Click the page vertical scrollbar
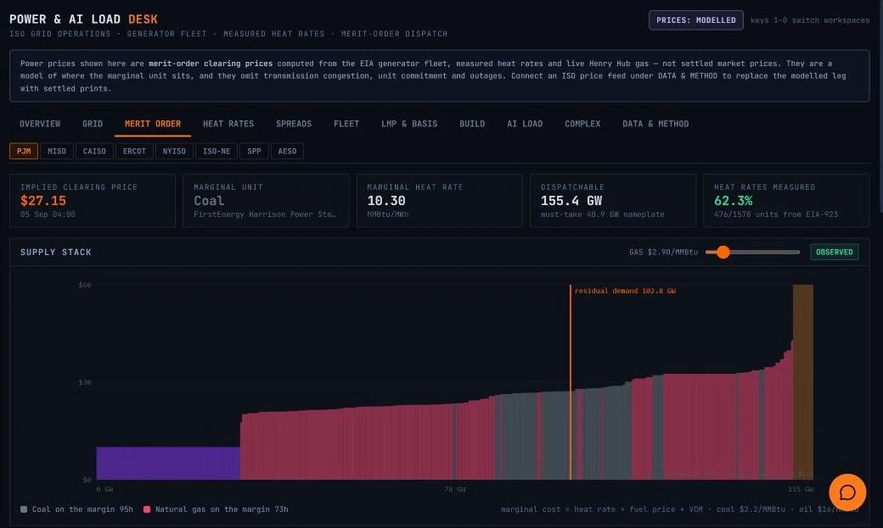883x528 pixels. (880, 107)
